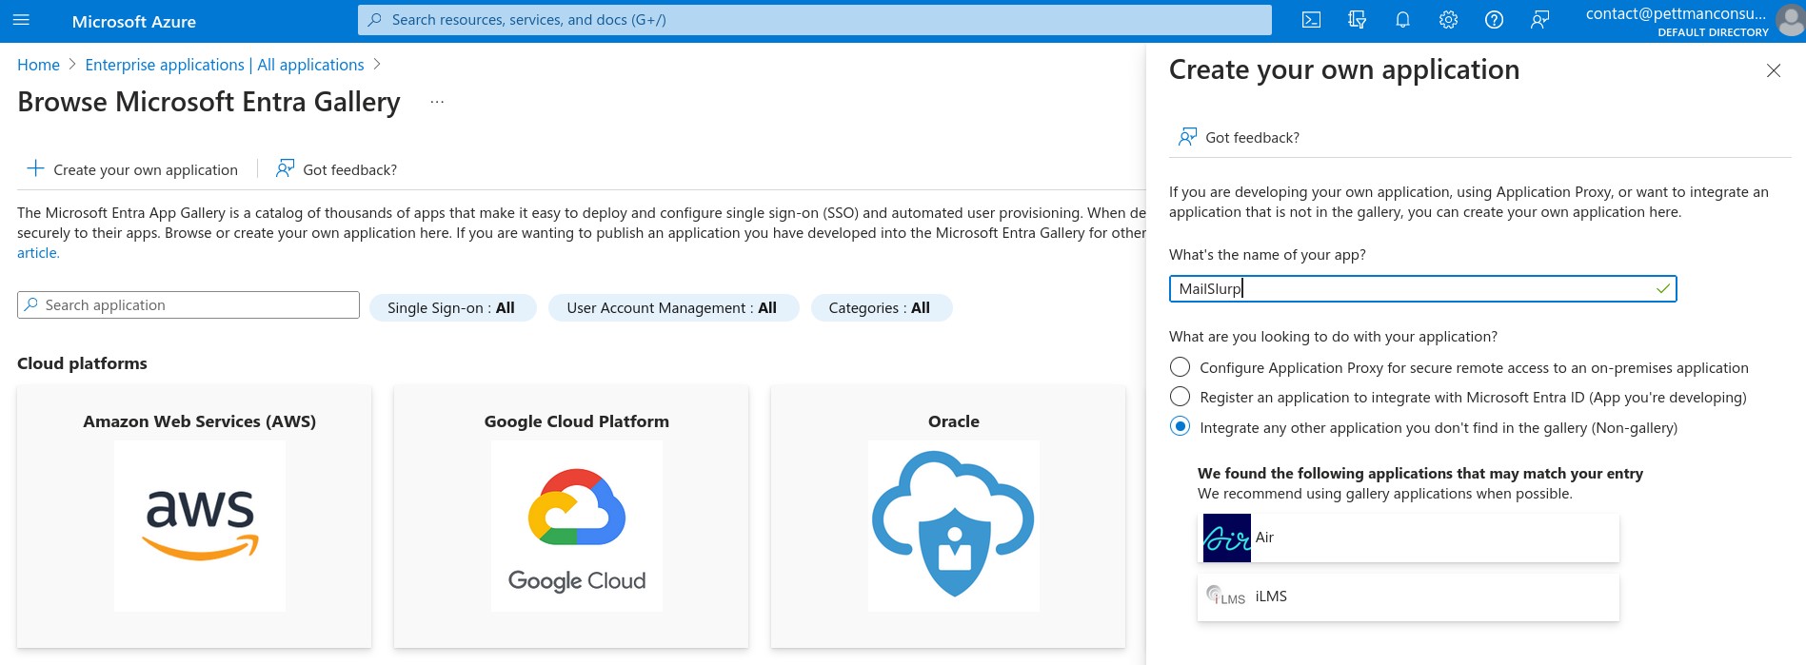The height and width of the screenshot is (665, 1806).
Task: Open the Help question mark menu
Action: point(1494,20)
